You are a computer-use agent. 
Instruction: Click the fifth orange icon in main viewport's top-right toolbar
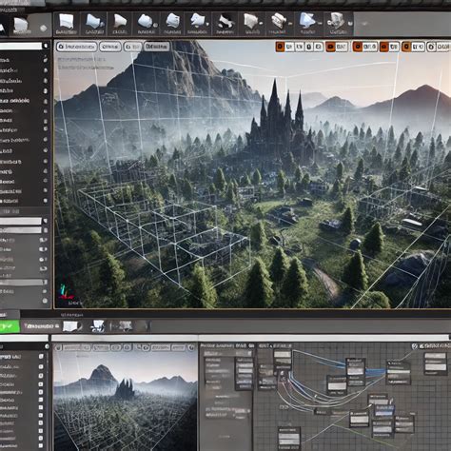[406, 47]
